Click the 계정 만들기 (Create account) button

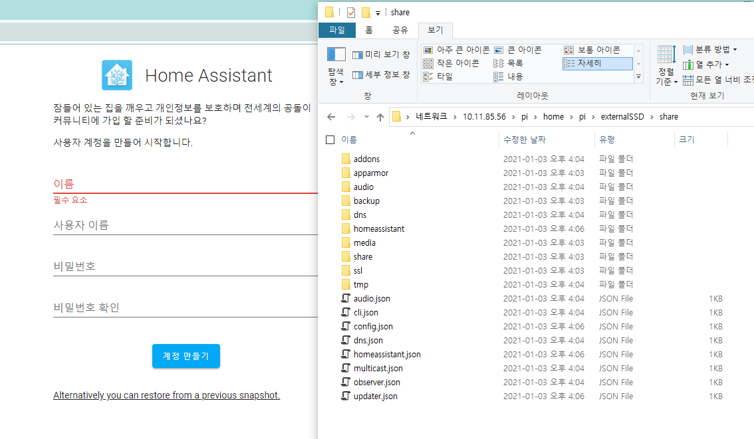click(186, 356)
